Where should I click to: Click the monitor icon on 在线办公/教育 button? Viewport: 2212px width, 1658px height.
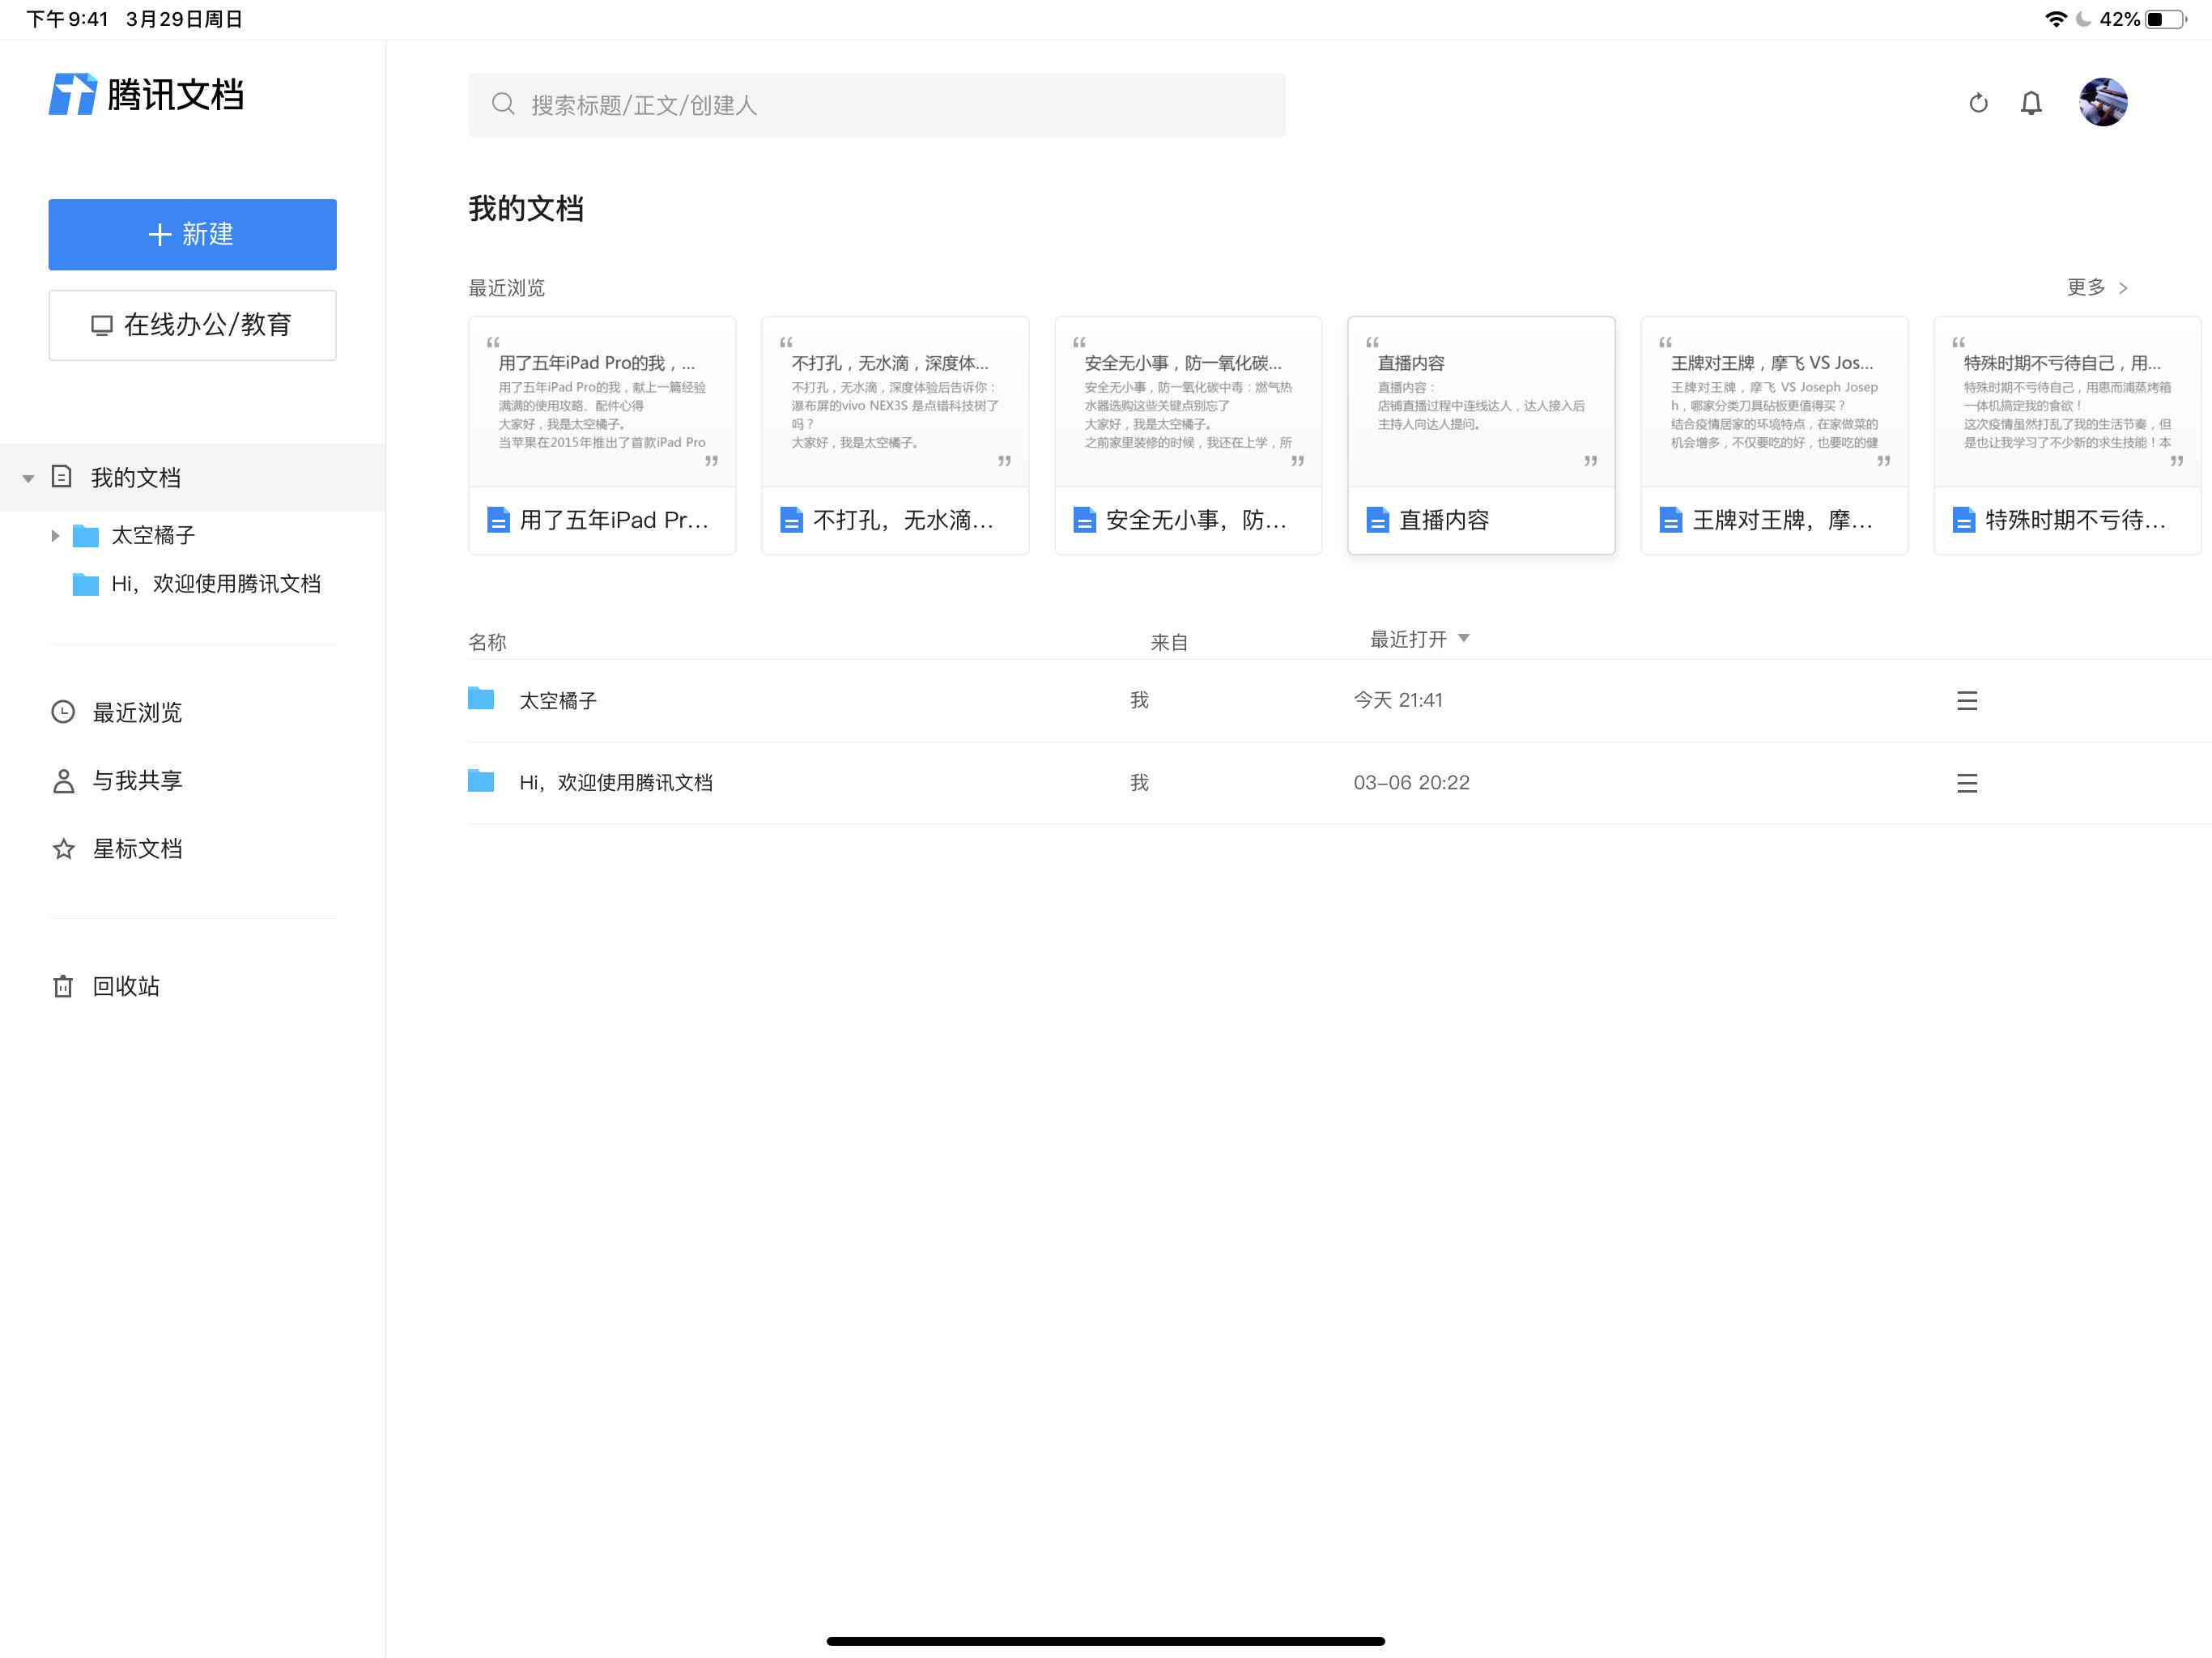102,325
